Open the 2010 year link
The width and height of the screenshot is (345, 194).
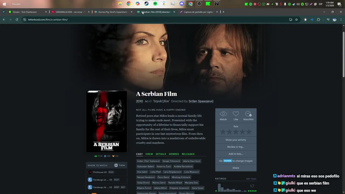(x=139, y=101)
